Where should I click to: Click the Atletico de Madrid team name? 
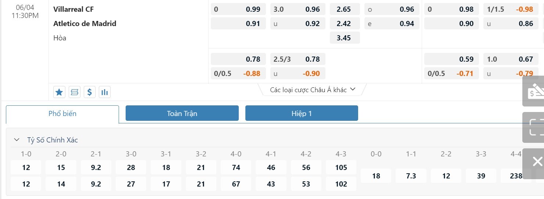85,23
